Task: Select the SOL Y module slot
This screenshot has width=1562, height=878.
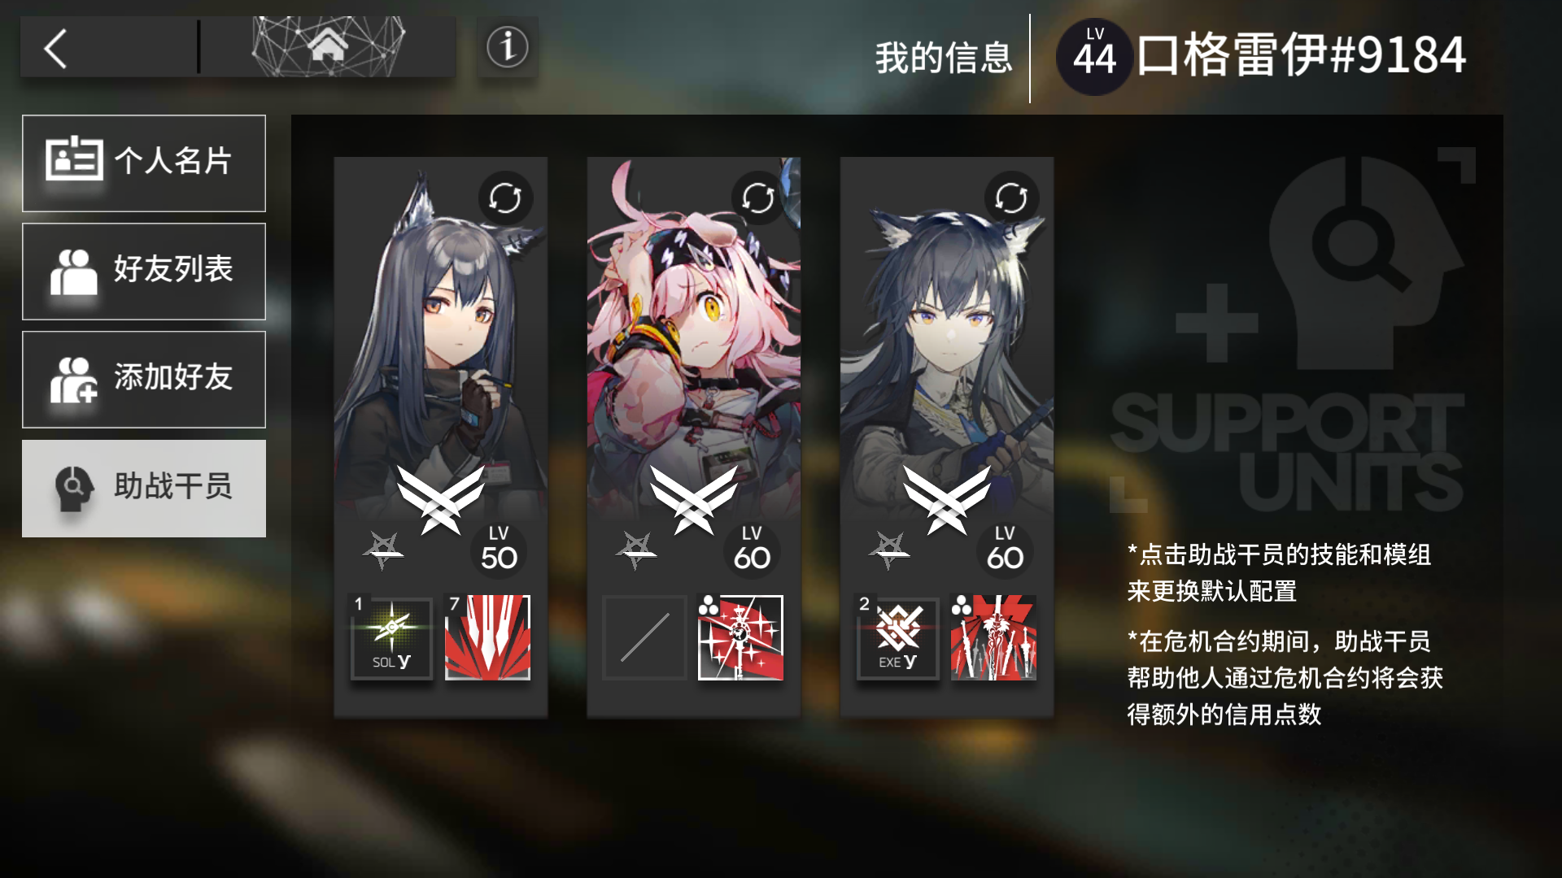Action: click(x=391, y=637)
